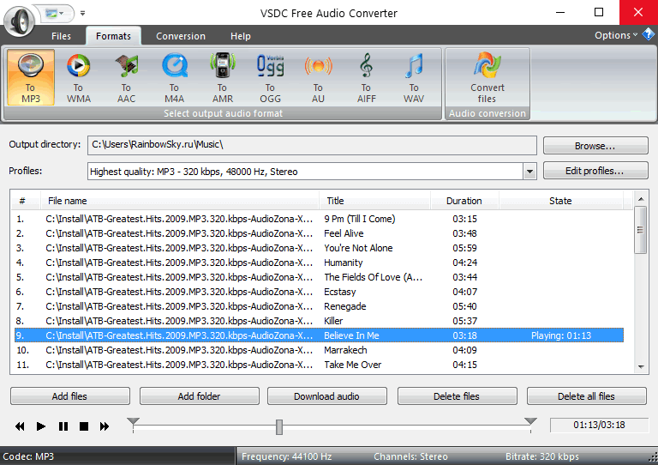Click the Codec: MP3 status entry
This screenshot has height=465, width=658.
[x=28, y=456]
